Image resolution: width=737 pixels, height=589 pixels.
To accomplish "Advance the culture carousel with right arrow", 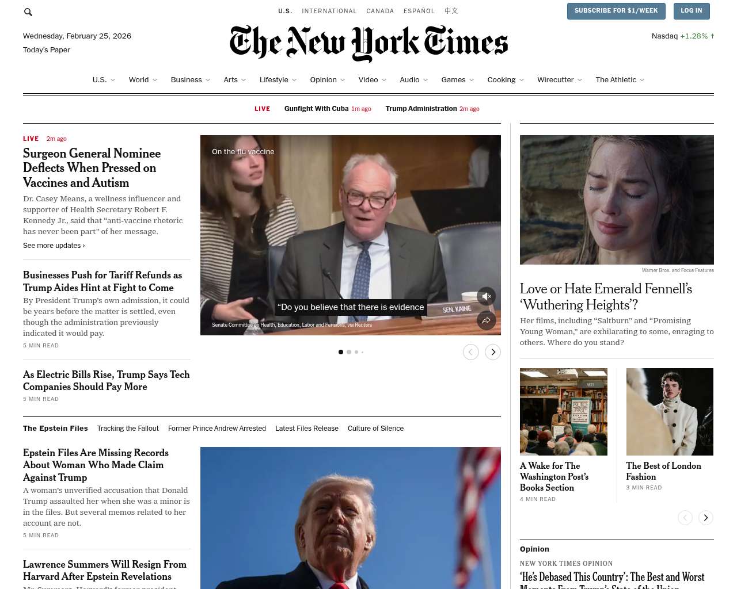I will [x=706, y=518].
